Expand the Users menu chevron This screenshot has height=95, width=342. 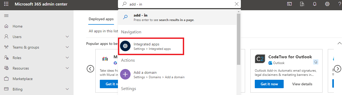[x=67, y=37]
